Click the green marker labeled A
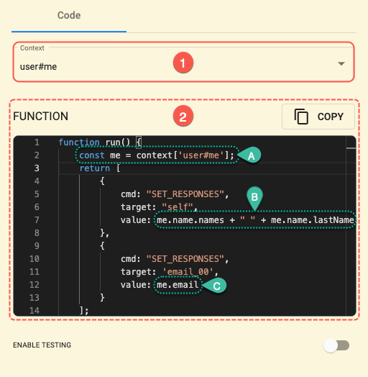The width and height of the screenshot is (368, 377). 250,155
